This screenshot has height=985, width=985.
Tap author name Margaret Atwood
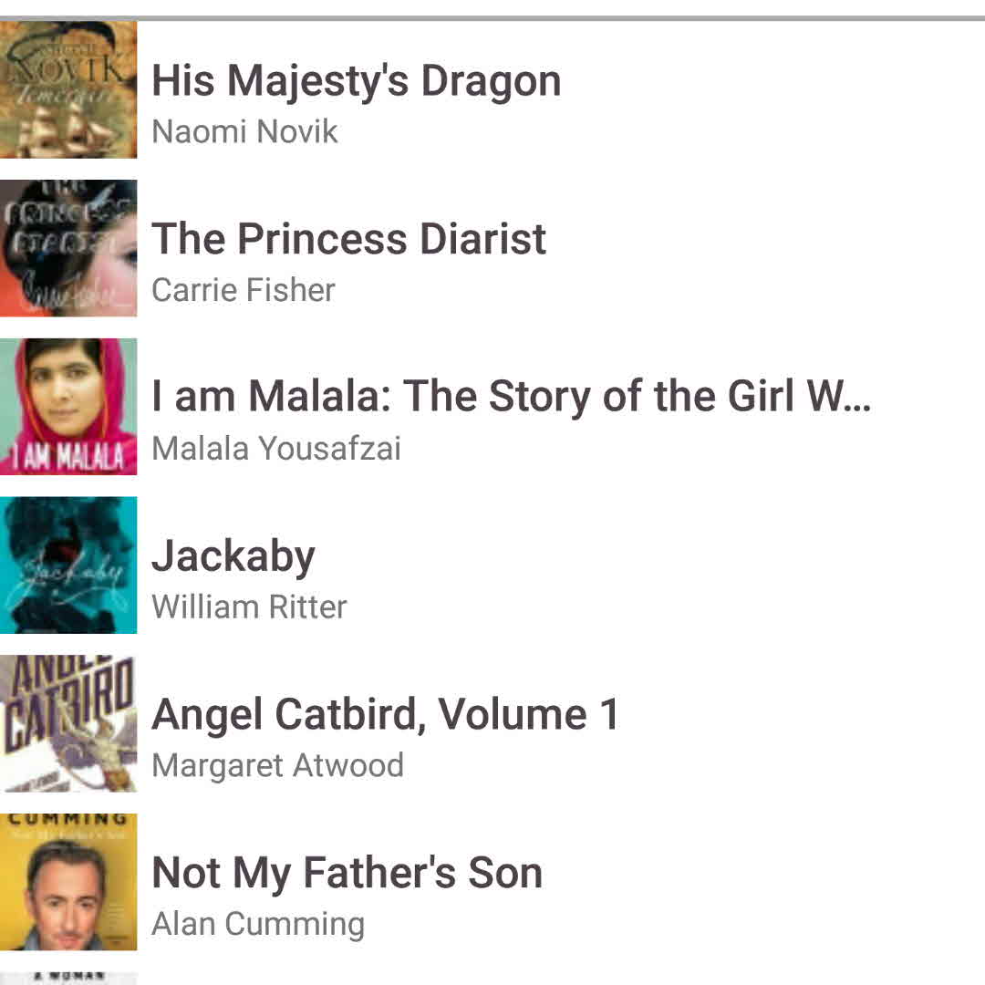(277, 765)
